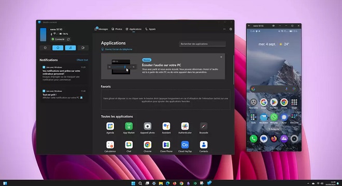Tap the green Phone dialer on phone screen

(253, 138)
